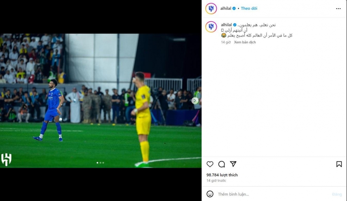Click alhilal avatar beside the caption
The image size is (347, 201).
pyautogui.click(x=211, y=27)
